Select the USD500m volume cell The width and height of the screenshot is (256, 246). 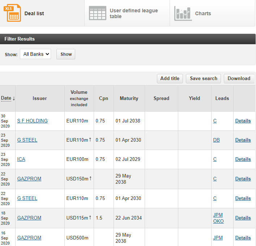tap(79, 238)
